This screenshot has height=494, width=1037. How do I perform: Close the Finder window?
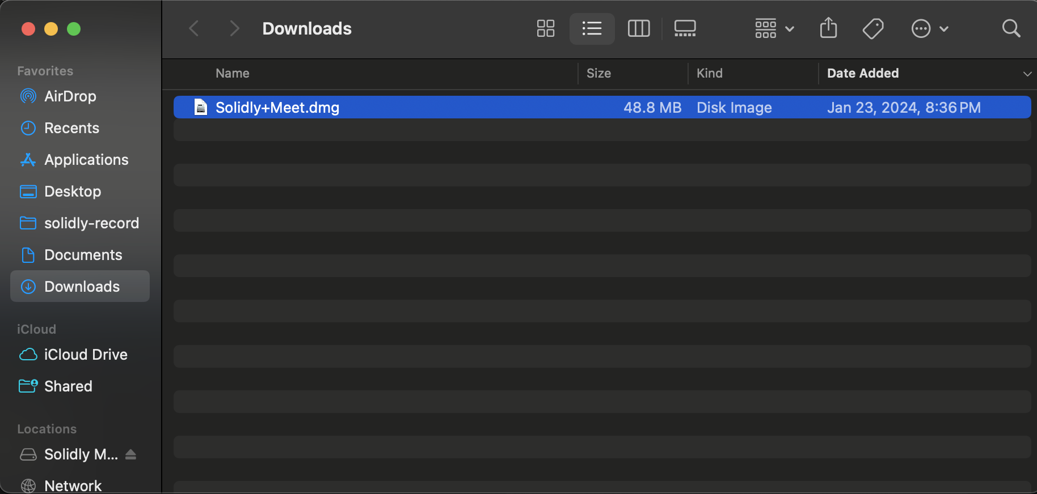coord(28,28)
